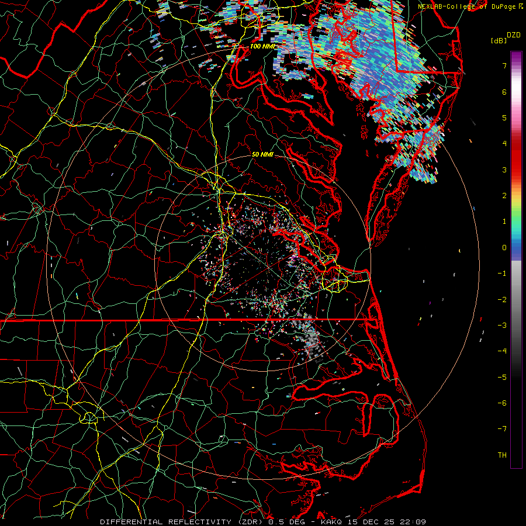Image resolution: width=526 pixels, height=526 pixels.
Task: Click the "KAKQ" radar site identifier
Action: pos(331,522)
